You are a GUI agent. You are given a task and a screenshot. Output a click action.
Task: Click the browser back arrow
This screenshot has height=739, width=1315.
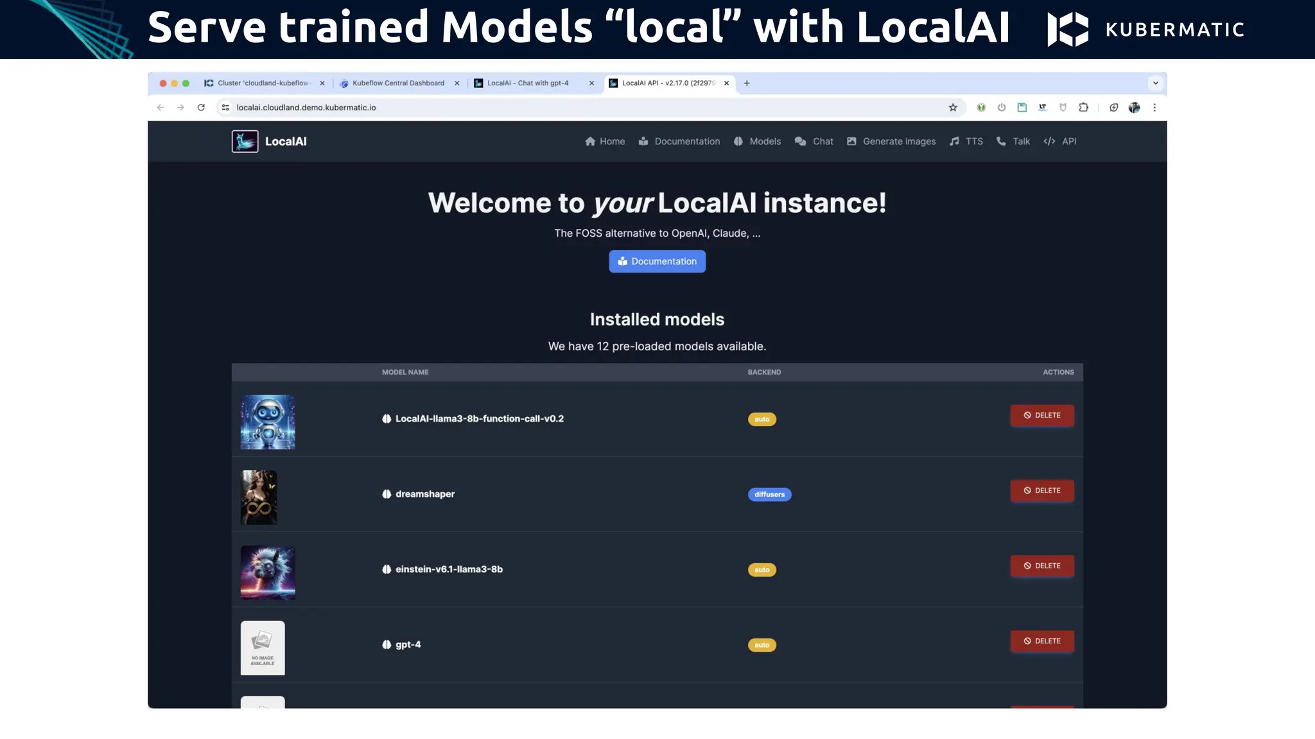point(161,108)
